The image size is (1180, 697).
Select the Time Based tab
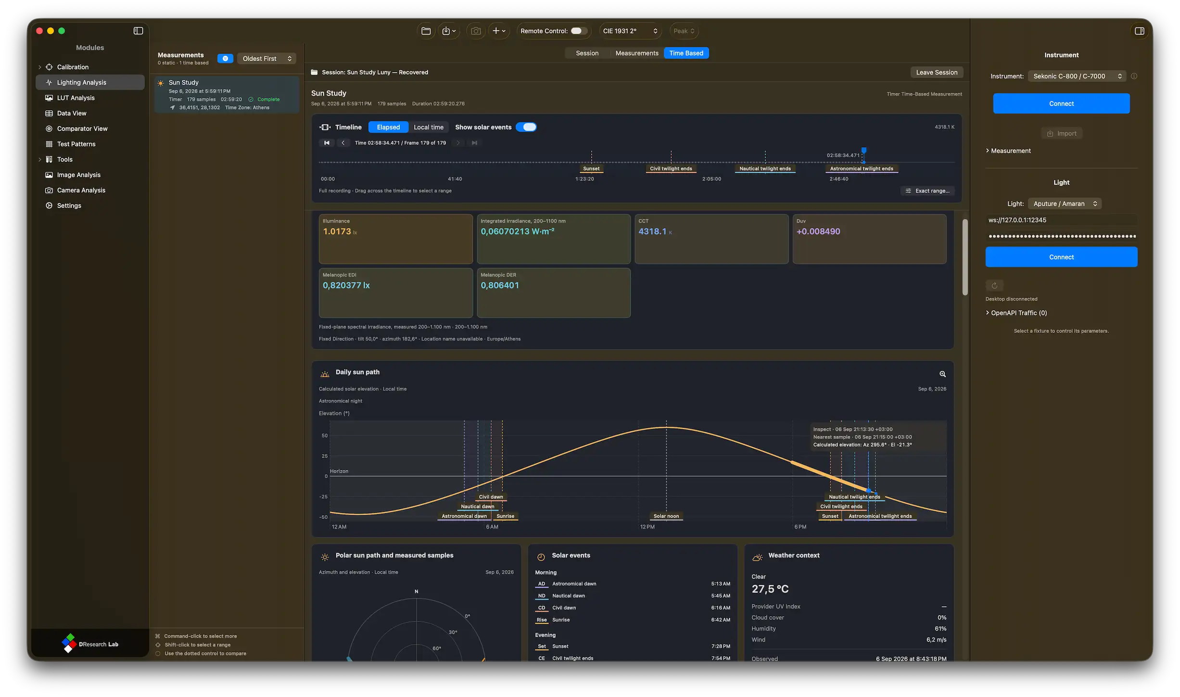686,53
